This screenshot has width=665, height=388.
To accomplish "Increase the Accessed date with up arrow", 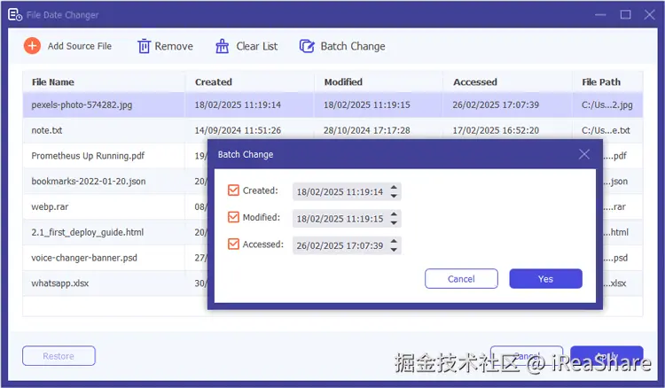I will tap(394, 241).
